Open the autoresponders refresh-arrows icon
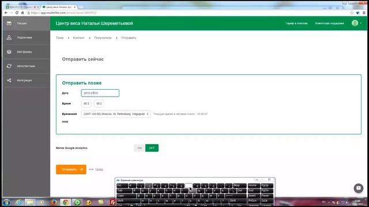The width and height of the screenshot is (369, 207). click(x=9, y=66)
